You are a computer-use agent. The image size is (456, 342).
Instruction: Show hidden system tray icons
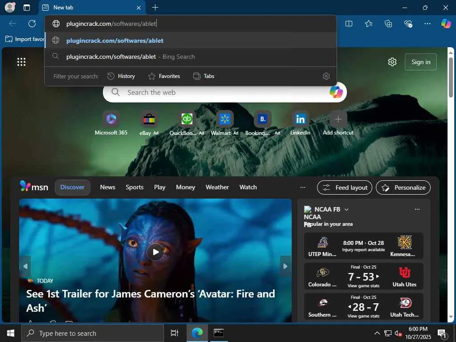point(377,333)
